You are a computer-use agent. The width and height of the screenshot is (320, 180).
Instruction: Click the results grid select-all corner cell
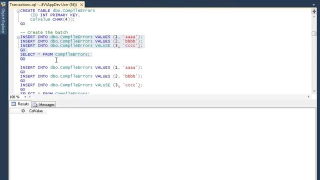14,111
